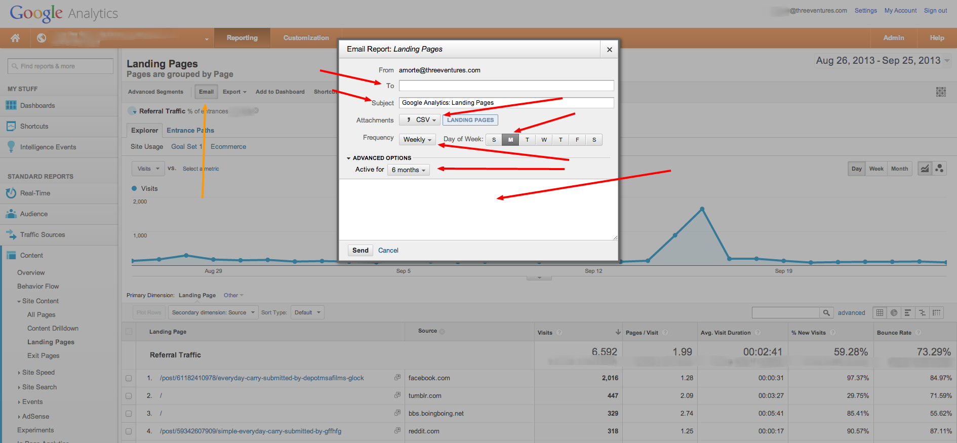Open the Home icon in orange bar
The width and height of the screenshot is (957, 443).
point(15,38)
